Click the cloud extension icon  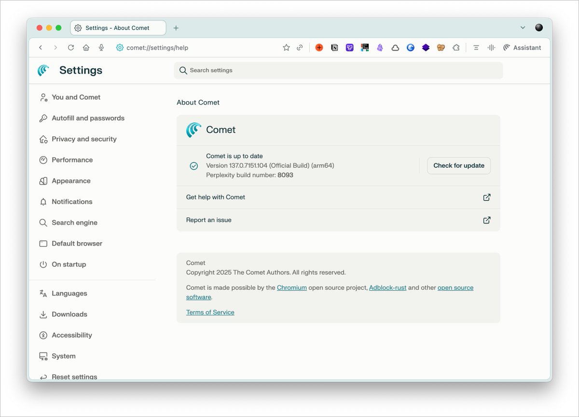395,48
